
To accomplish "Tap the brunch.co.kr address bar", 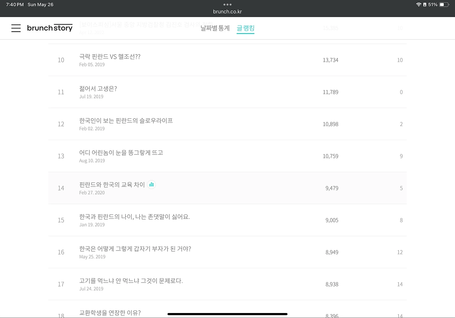I will coord(227,11).
